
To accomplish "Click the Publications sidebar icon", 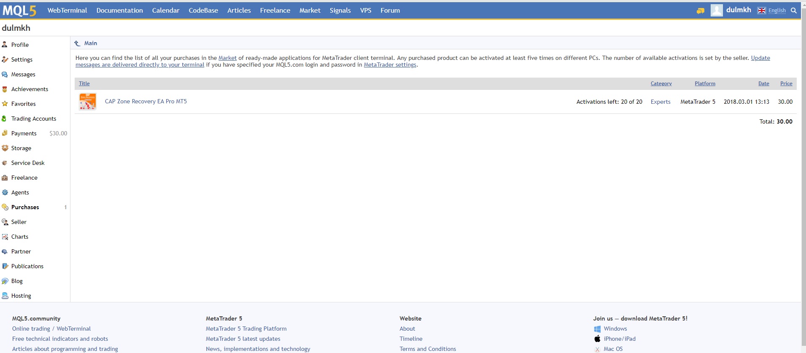I will click(5, 266).
